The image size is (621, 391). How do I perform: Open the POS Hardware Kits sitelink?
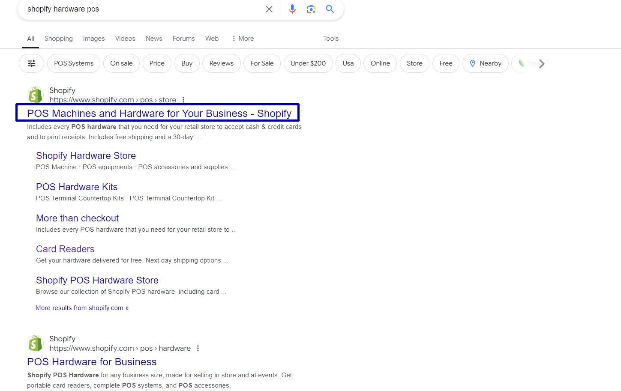click(77, 187)
